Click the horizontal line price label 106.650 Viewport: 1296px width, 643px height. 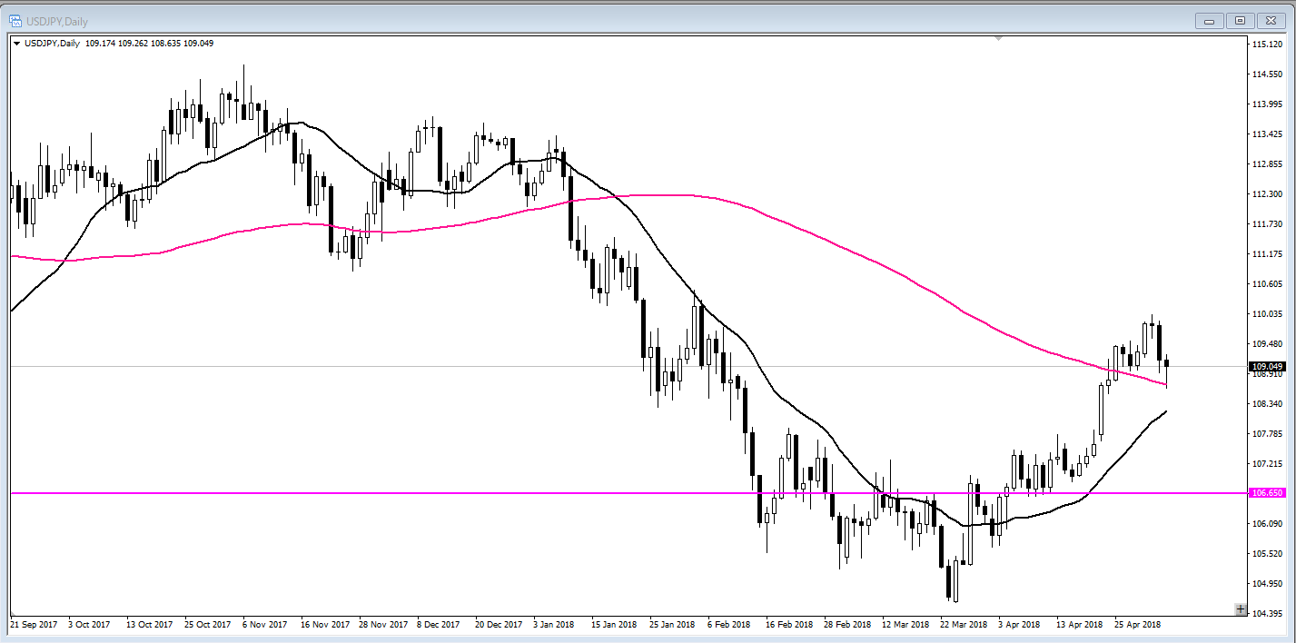coord(1267,493)
